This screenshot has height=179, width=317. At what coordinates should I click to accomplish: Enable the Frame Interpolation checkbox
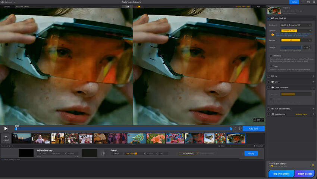tap(269, 87)
